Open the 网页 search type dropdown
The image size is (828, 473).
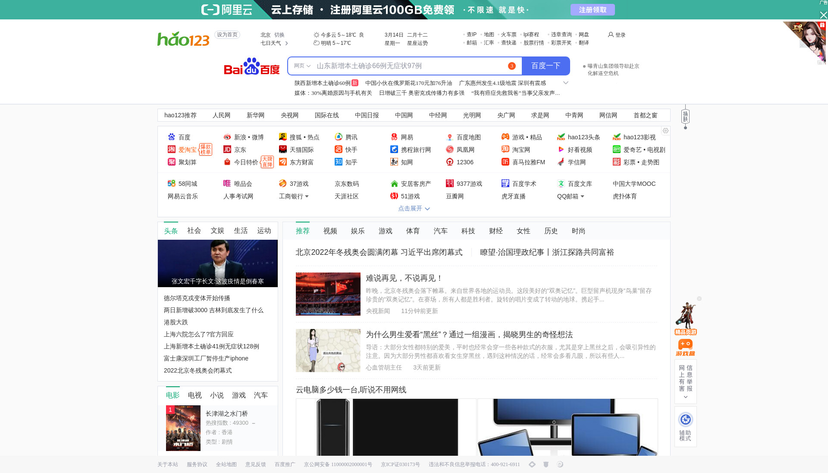click(302, 66)
